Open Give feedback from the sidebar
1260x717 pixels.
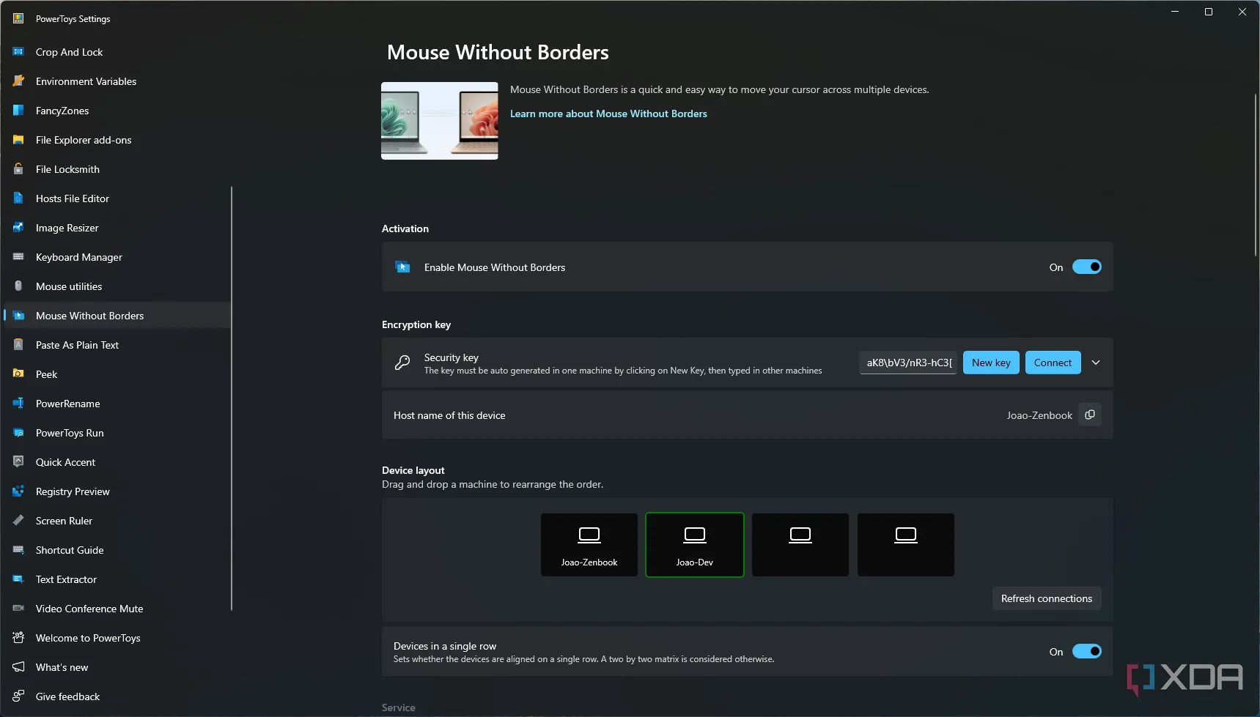[117, 696]
